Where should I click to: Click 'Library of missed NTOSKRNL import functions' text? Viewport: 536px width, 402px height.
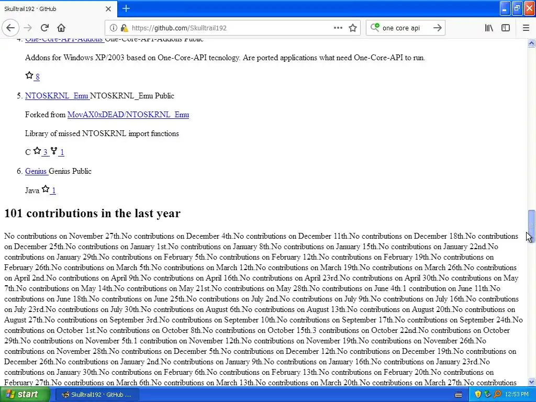point(102,133)
